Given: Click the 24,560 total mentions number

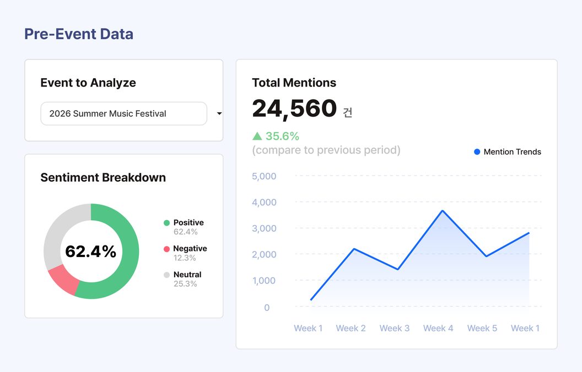Looking at the screenshot, I should click(294, 108).
